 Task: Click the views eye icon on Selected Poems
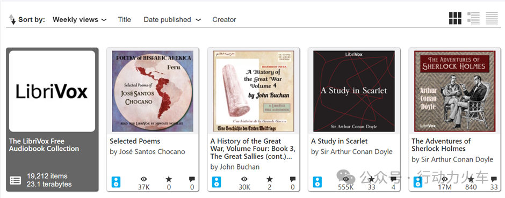tap(143, 179)
